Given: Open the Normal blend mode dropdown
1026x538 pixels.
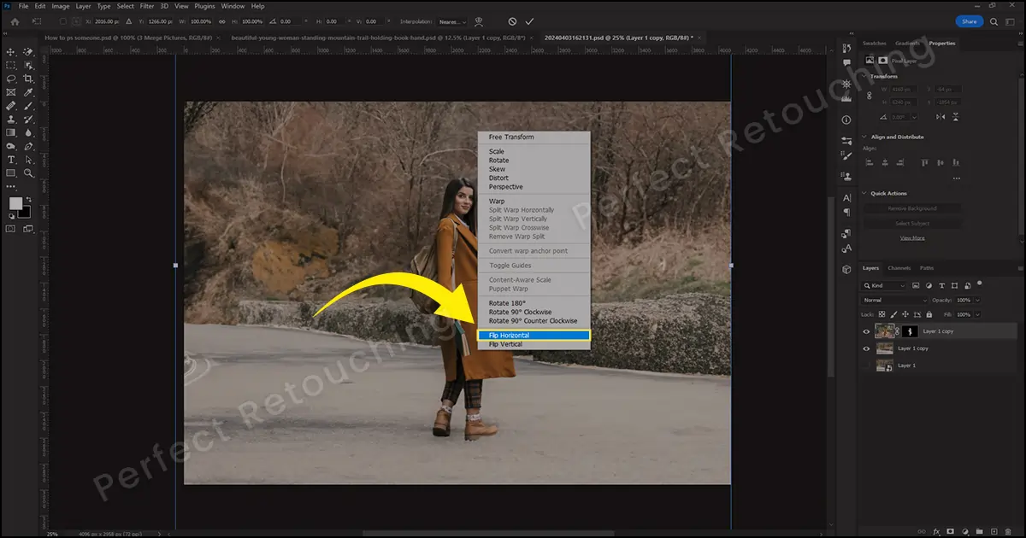Looking at the screenshot, I should pyautogui.click(x=894, y=301).
